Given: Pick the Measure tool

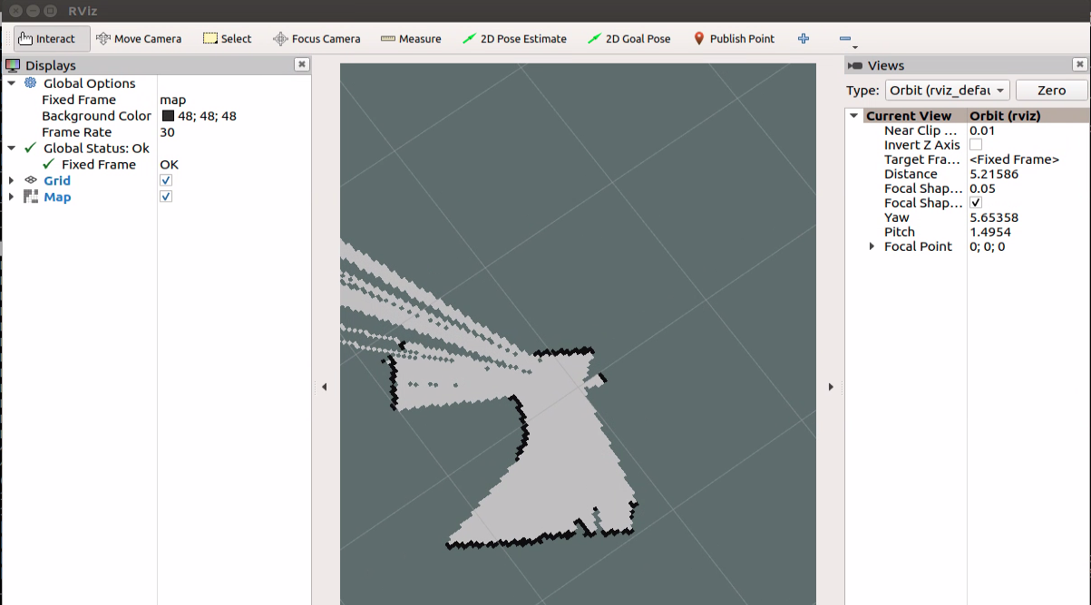Looking at the screenshot, I should point(411,39).
